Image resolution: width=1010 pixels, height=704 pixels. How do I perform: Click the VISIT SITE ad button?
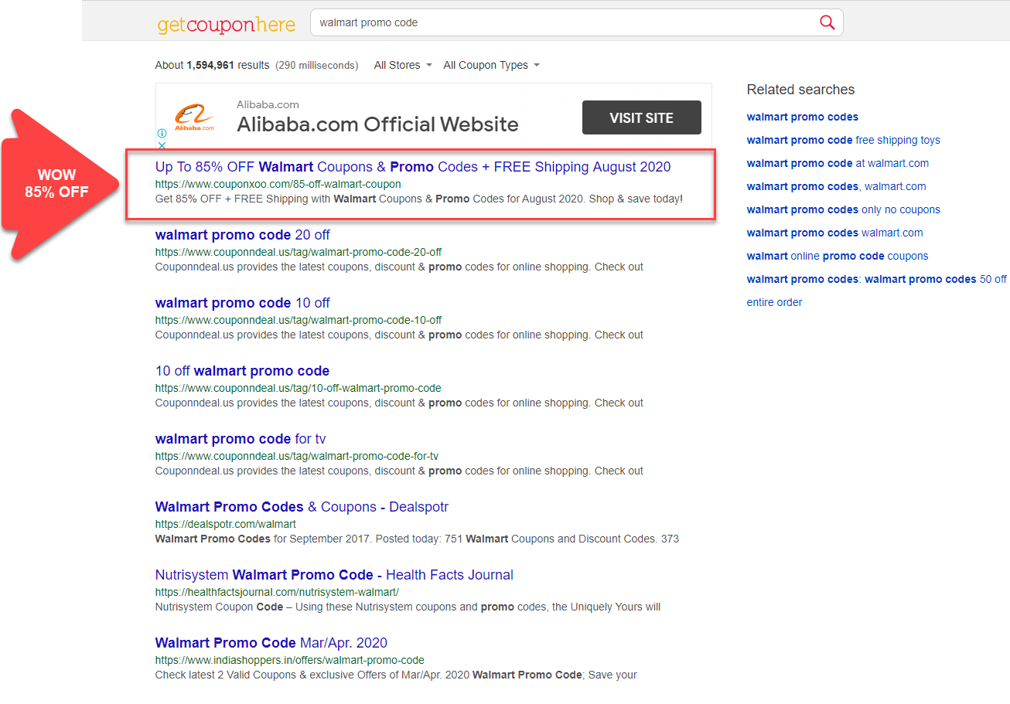coord(642,117)
